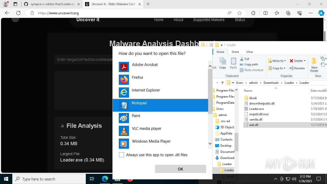Refresh the browser page

tap(18, 13)
